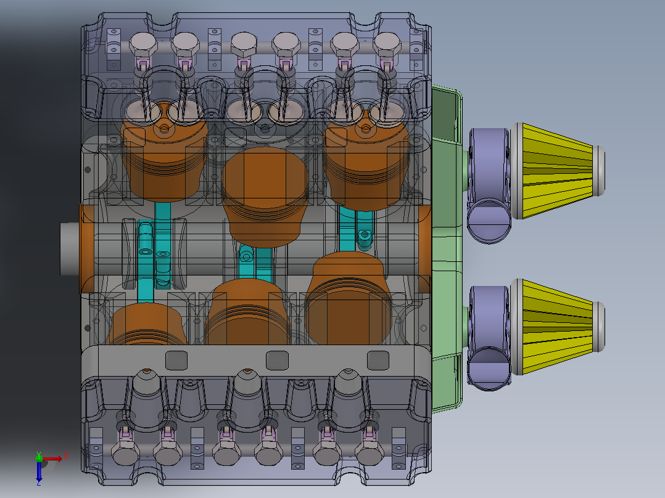Select the gray crankshaft stub at the engine's left end

click(x=70, y=249)
